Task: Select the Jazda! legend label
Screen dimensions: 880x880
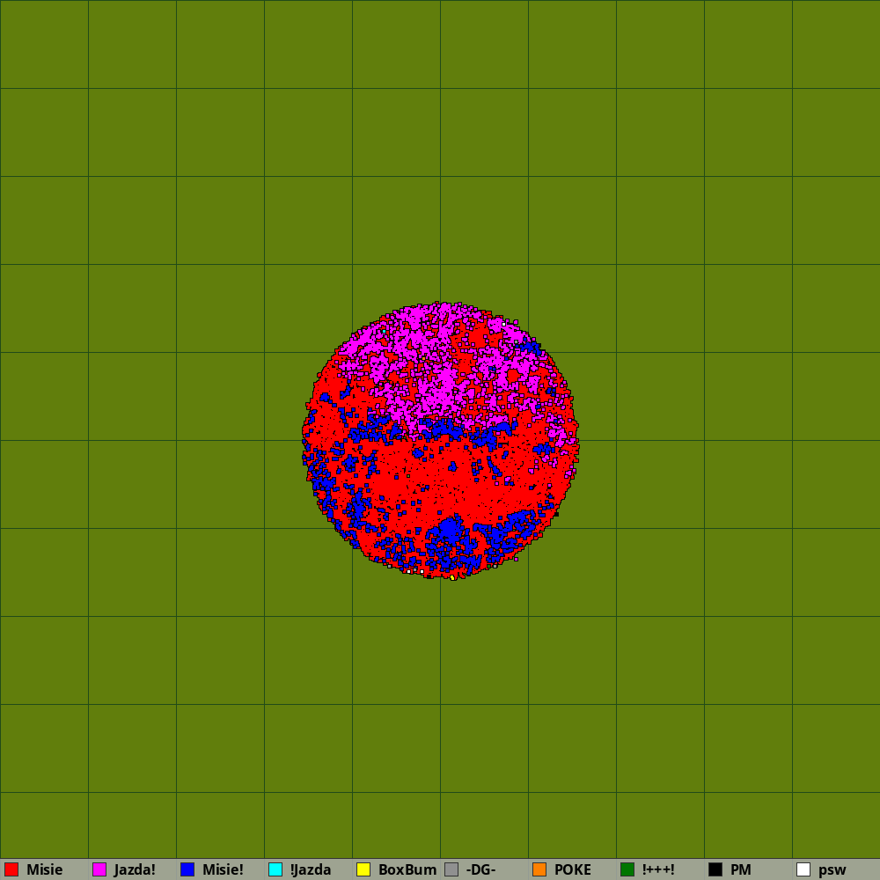Action: 135,869
